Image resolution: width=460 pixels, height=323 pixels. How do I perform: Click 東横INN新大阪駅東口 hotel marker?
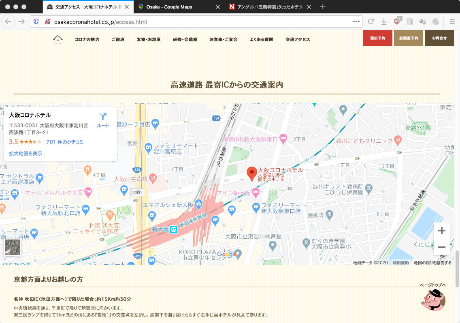(283, 138)
